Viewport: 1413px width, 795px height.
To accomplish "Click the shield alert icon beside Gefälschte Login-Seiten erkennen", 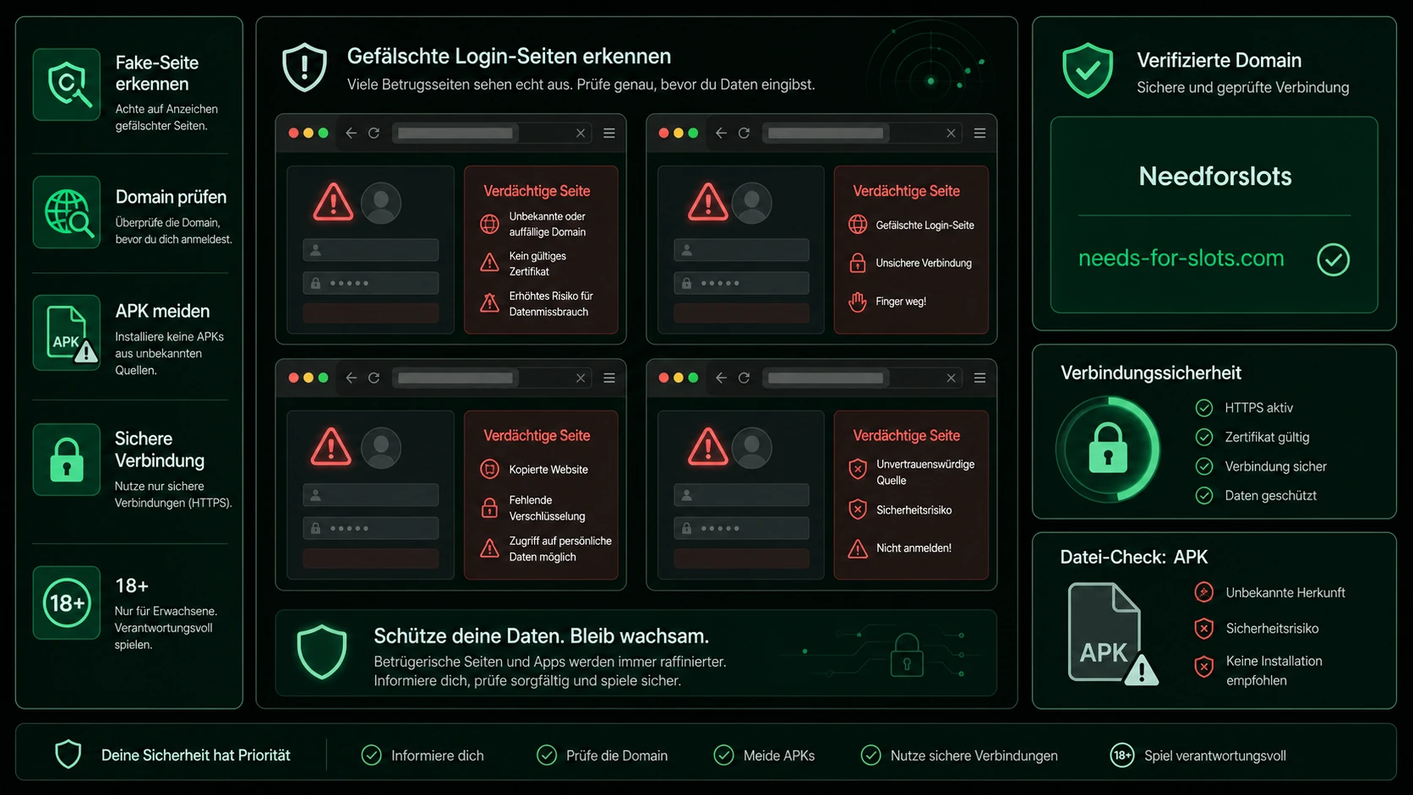I will coord(304,68).
